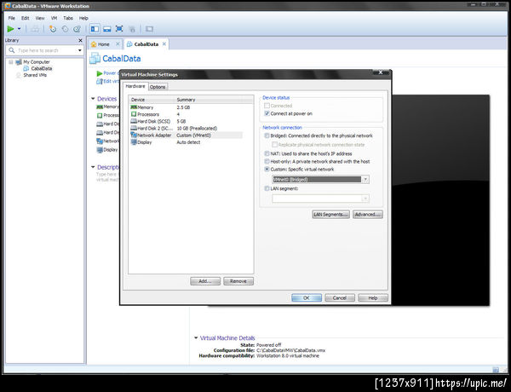Click the console view icon in toolbar
The width and height of the screenshot is (511, 392).
[149, 29]
